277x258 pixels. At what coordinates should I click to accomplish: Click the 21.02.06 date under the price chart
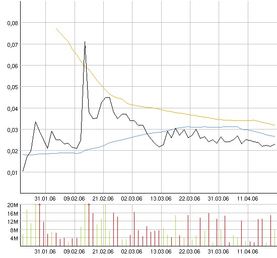[x=103, y=199]
